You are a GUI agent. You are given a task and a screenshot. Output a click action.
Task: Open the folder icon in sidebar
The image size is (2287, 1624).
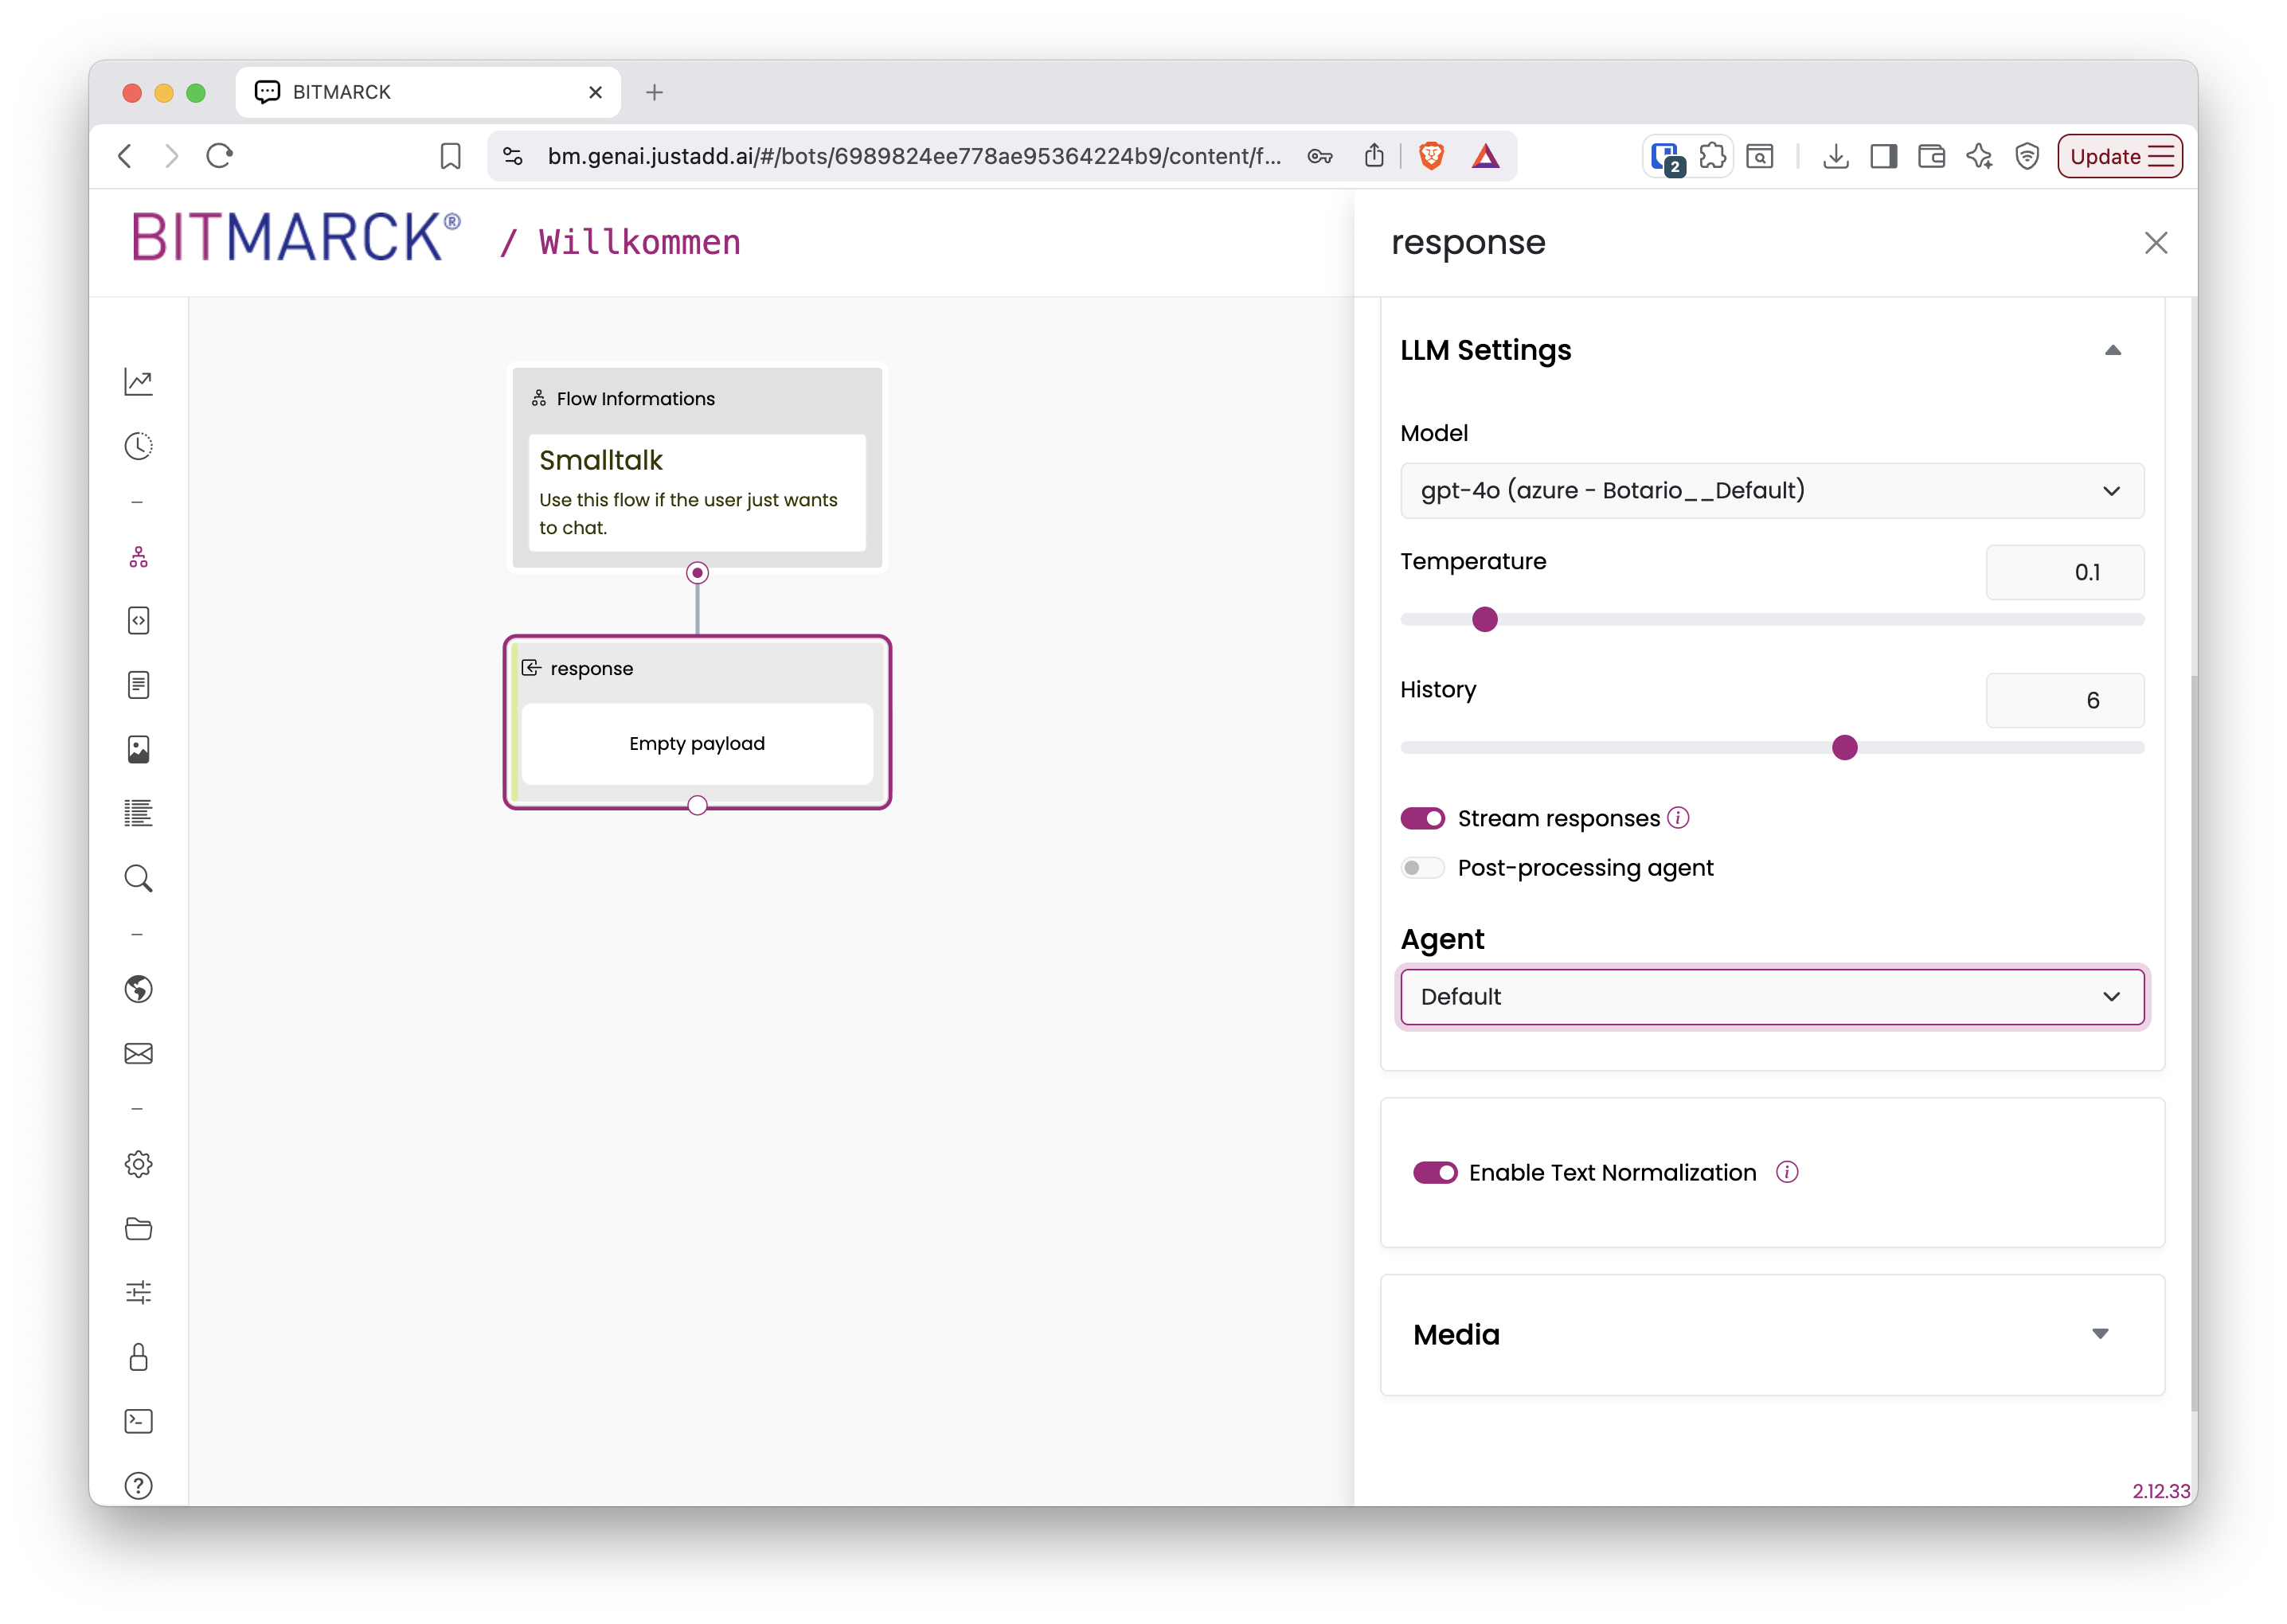138,1228
